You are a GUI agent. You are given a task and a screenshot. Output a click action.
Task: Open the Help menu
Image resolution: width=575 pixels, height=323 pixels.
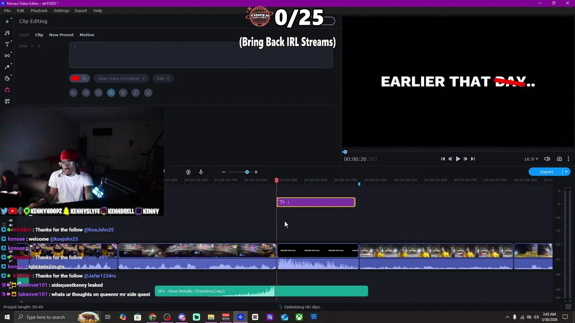(x=97, y=10)
